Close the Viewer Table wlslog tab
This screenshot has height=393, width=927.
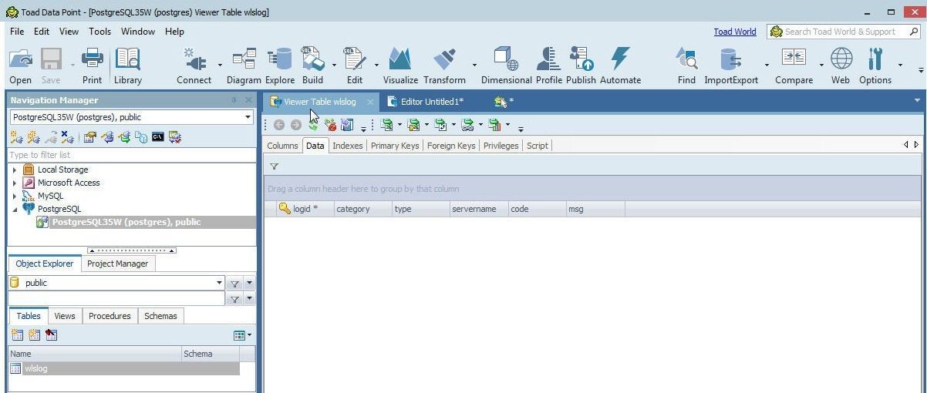click(370, 102)
